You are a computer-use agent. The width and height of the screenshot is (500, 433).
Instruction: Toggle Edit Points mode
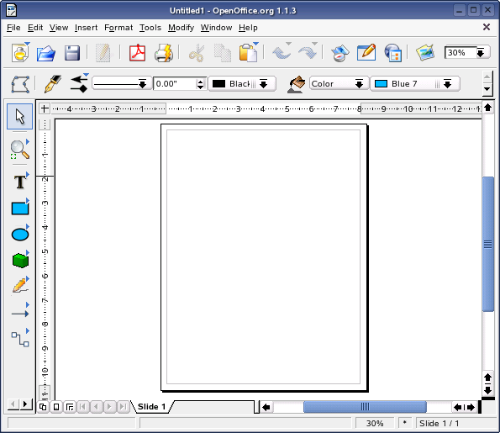[20, 84]
